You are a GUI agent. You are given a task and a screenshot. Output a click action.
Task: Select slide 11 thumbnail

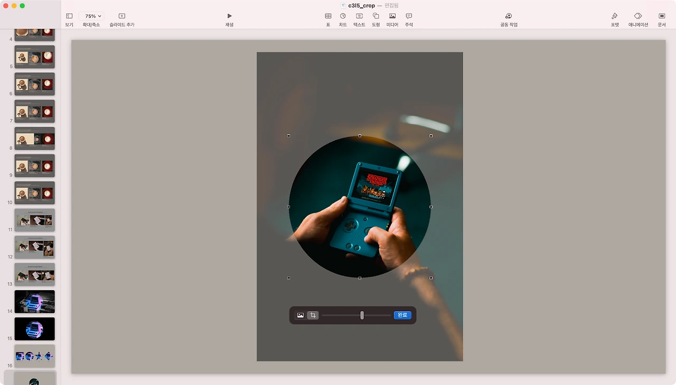34,220
